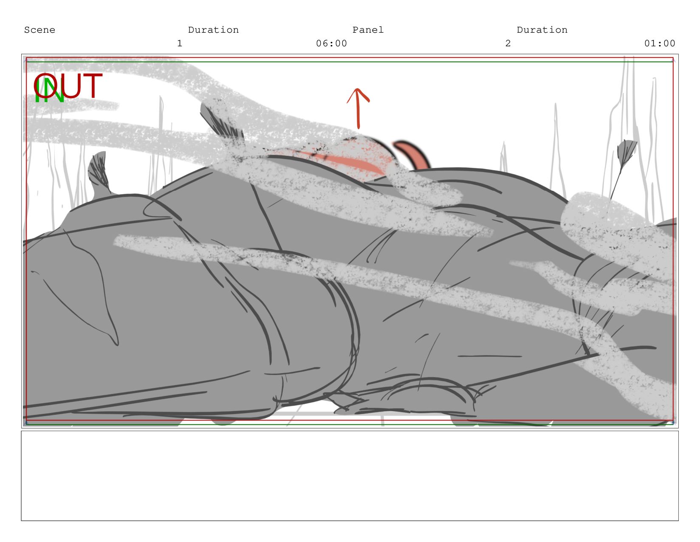The height and width of the screenshot is (542, 700).
Task: Select scene number '1' value
Action: (x=180, y=43)
